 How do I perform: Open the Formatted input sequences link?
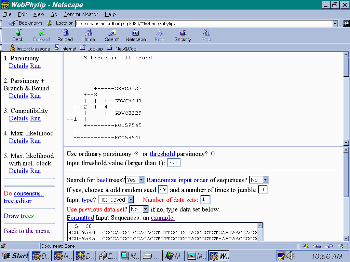click(x=80, y=217)
